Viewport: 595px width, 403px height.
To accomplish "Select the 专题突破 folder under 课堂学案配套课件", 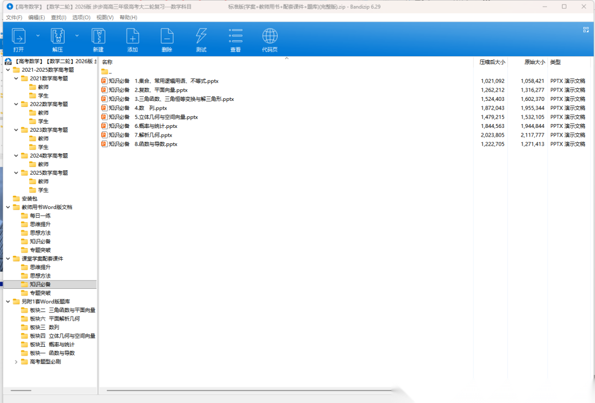I will [40, 293].
